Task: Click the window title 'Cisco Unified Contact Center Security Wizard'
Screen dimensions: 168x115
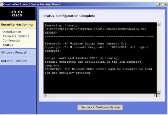Action: pyautogui.click(x=32, y=4)
